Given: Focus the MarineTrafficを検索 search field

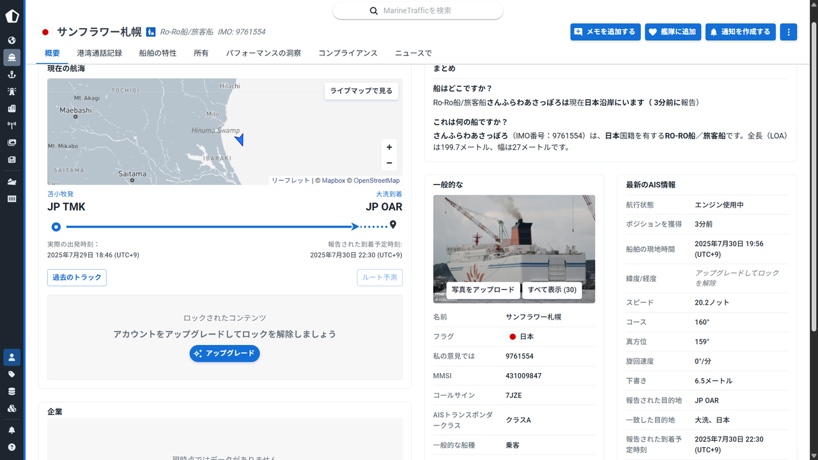Looking at the screenshot, I should click(418, 11).
